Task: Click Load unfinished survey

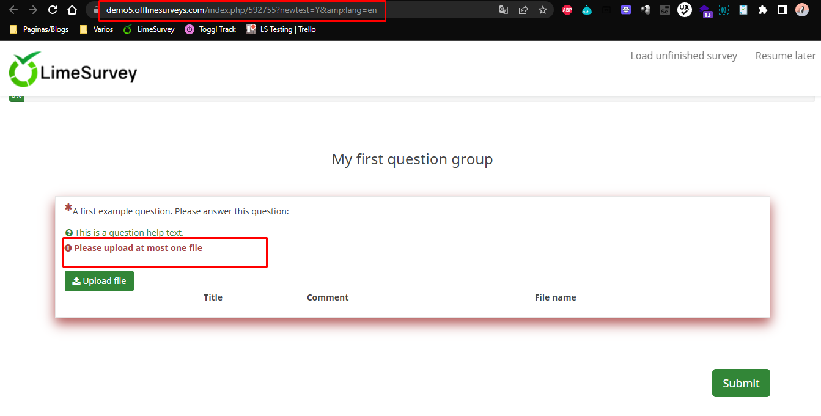Action: 683,56
